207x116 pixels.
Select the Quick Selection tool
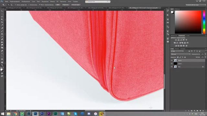point(2,19)
